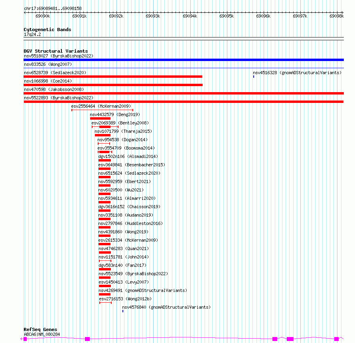Screen dimensions: 355x343
Task: Select esv2716153 (Wong2012b) label
Action: [125, 299]
